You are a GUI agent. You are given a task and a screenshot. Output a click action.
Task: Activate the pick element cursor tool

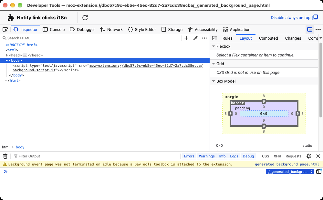pos(5,29)
